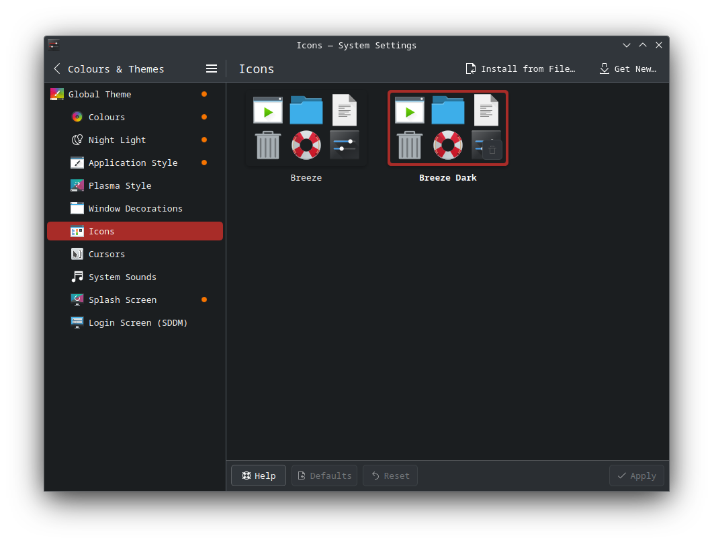Image resolution: width=714 pixels, height=544 pixels.
Task: Open the sidebar hamburger menu
Action: pyautogui.click(x=212, y=69)
